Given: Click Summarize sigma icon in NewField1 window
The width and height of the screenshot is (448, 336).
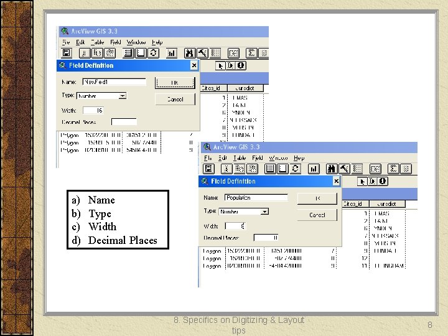Looking at the screenshot, I should [x=251, y=53].
